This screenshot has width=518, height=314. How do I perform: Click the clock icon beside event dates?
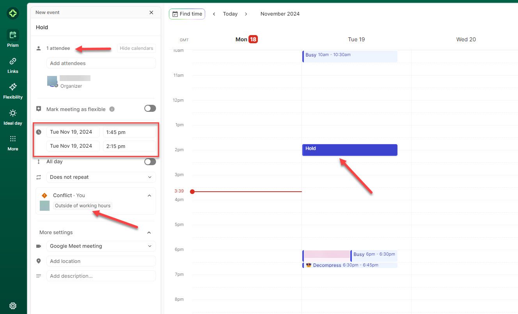tap(39, 132)
